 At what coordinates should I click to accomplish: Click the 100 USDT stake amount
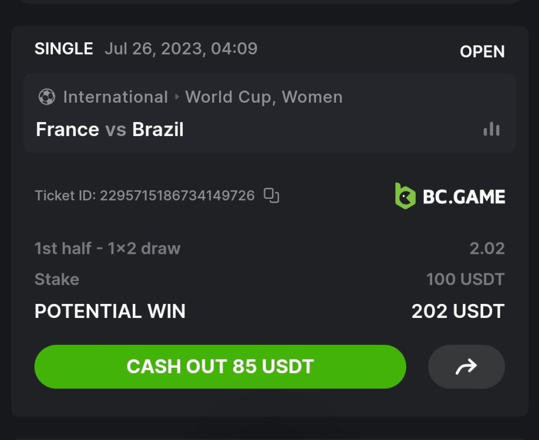coord(465,279)
